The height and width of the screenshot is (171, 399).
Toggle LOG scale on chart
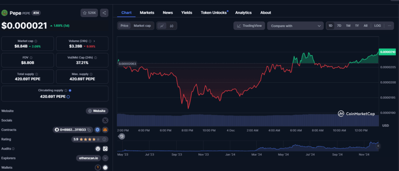(378, 26)
